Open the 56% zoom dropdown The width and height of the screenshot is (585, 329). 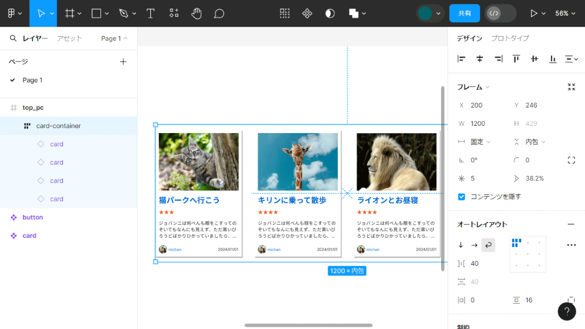(x=565, y=14)
